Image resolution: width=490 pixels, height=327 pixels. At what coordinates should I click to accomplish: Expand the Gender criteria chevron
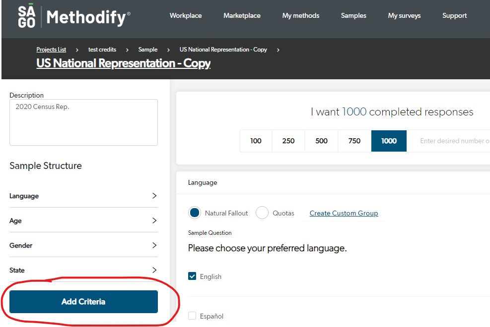(x=154, y=245)
